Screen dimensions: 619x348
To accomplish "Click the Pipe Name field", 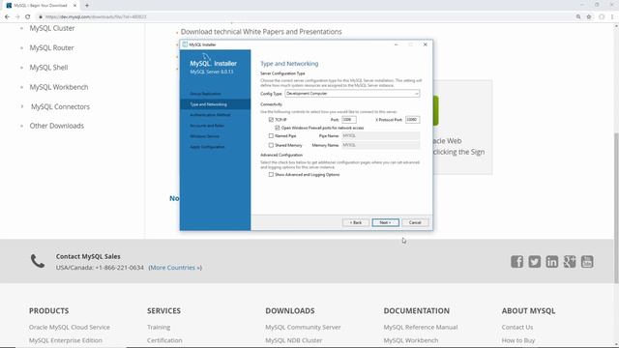I will tap(380, 135).
